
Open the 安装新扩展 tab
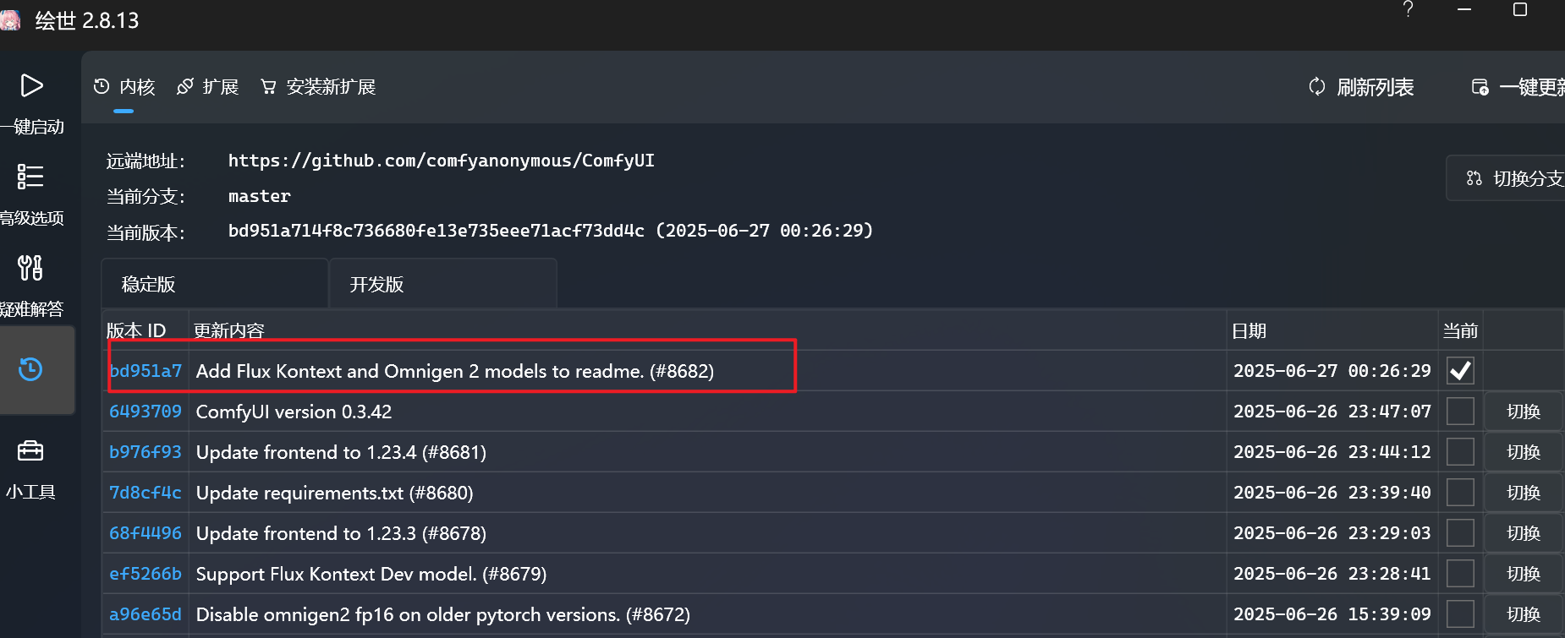point(318,87)
